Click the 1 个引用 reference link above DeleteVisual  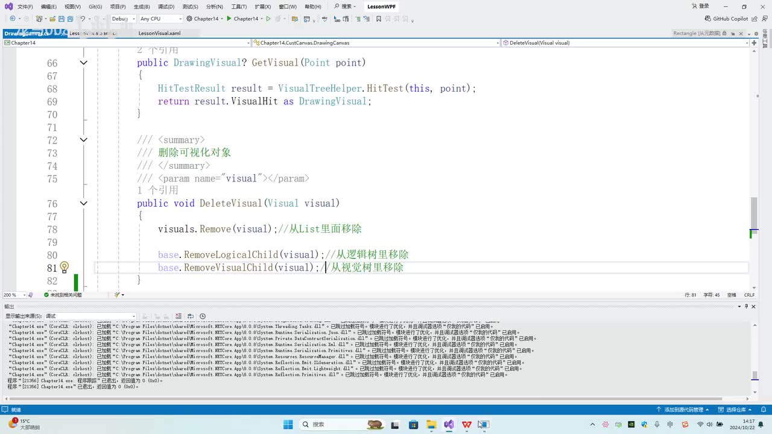157,190
